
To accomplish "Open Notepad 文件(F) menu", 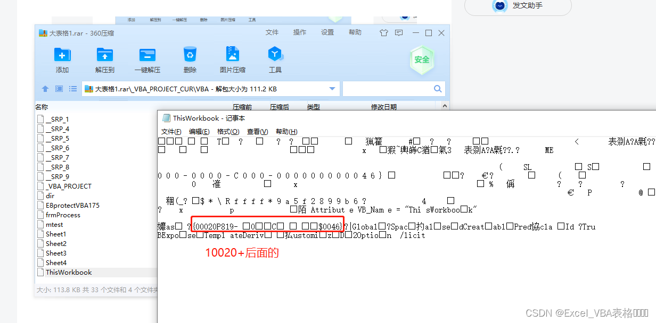I will pos(171,132).
